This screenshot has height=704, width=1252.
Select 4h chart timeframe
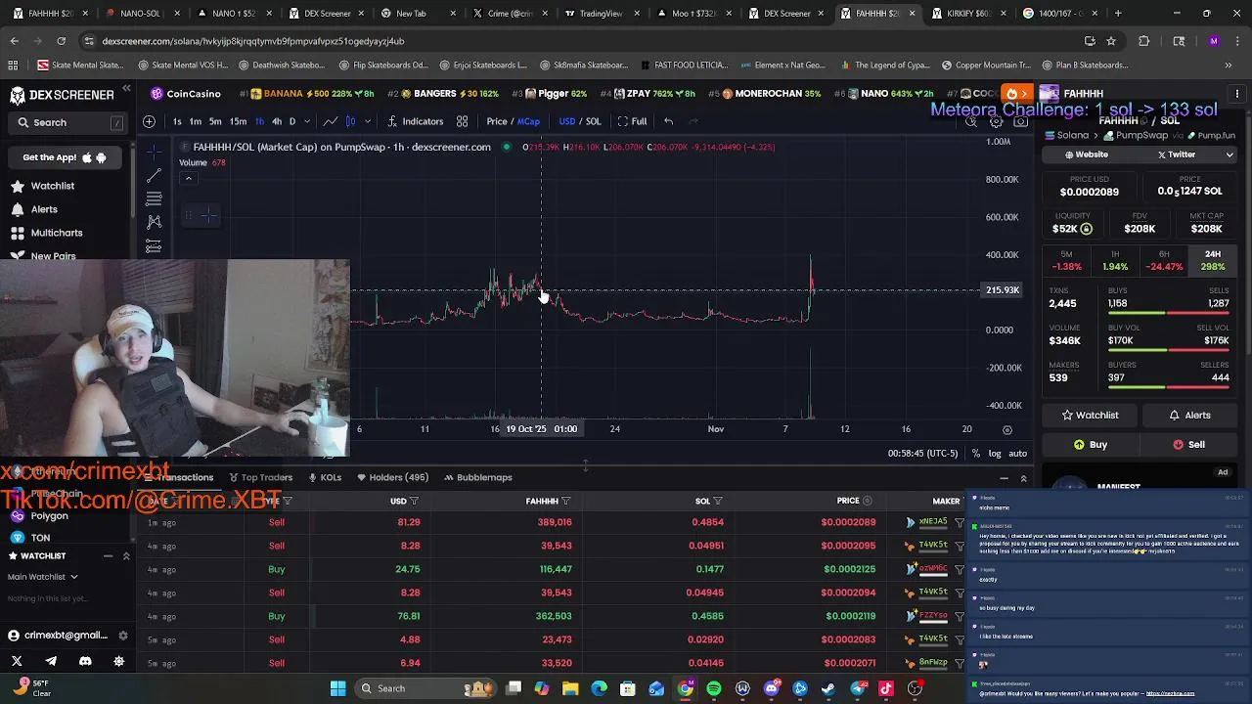(277, 121)
